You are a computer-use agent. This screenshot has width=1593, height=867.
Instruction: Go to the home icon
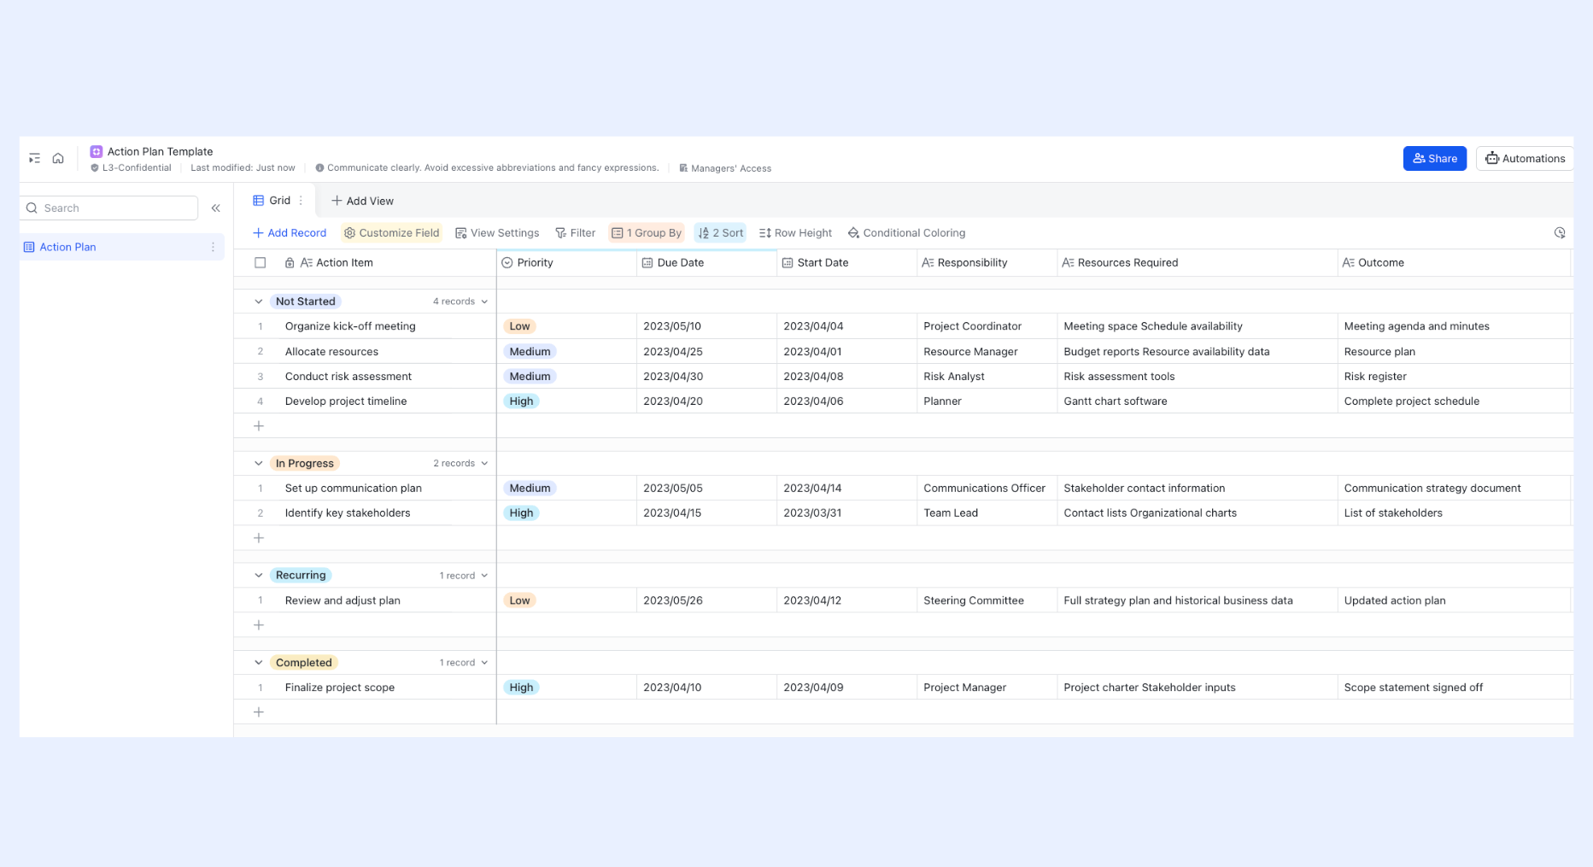[58, 158]
